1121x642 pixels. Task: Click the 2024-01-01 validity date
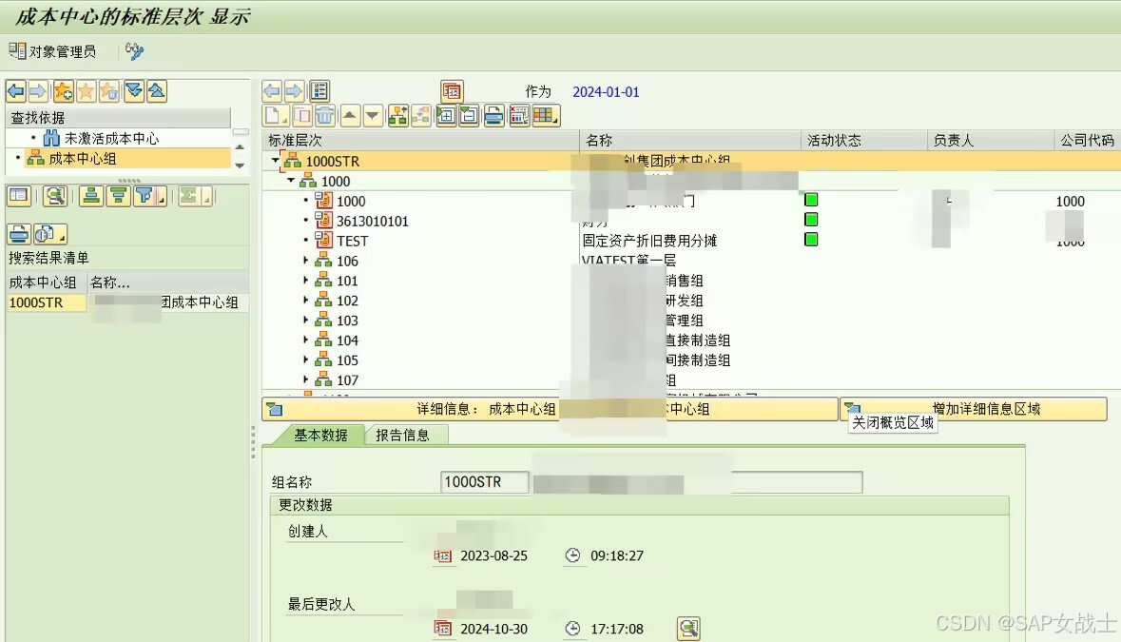[606, 91]
